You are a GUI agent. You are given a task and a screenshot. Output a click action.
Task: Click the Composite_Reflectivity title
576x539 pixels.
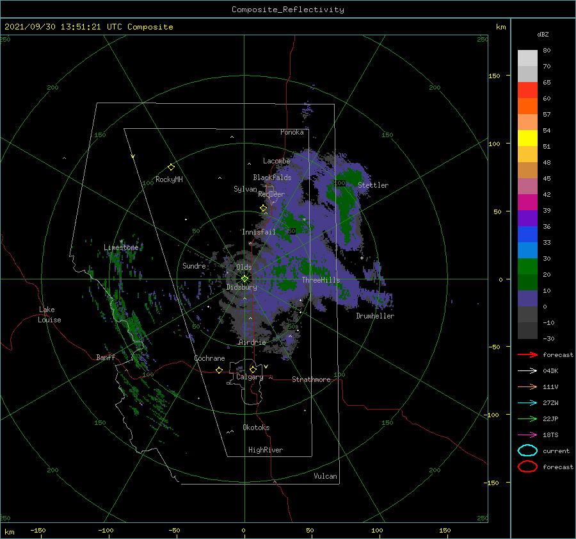click(x=288, y=10)
